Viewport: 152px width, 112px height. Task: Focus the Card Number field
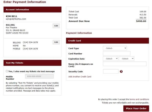(x=116, y=53)
